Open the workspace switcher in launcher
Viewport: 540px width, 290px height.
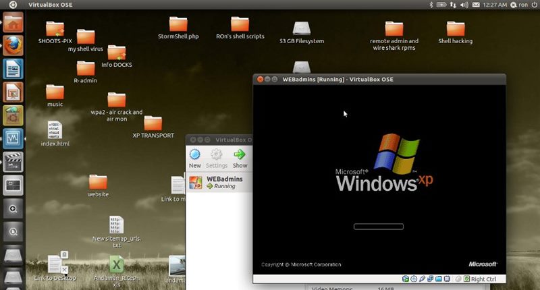[13, 185]
